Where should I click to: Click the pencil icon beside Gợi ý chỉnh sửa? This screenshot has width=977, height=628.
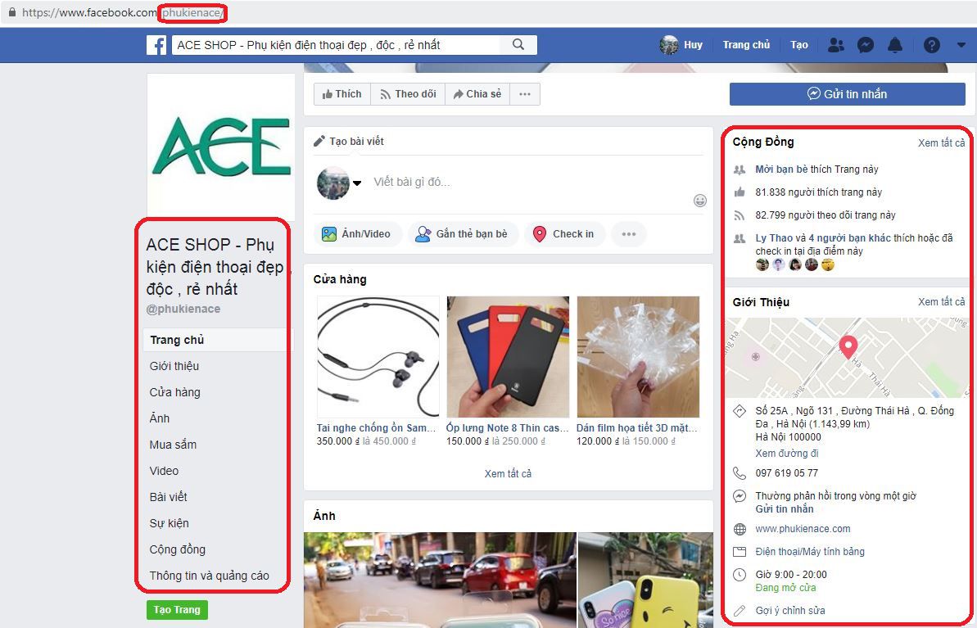740,611
